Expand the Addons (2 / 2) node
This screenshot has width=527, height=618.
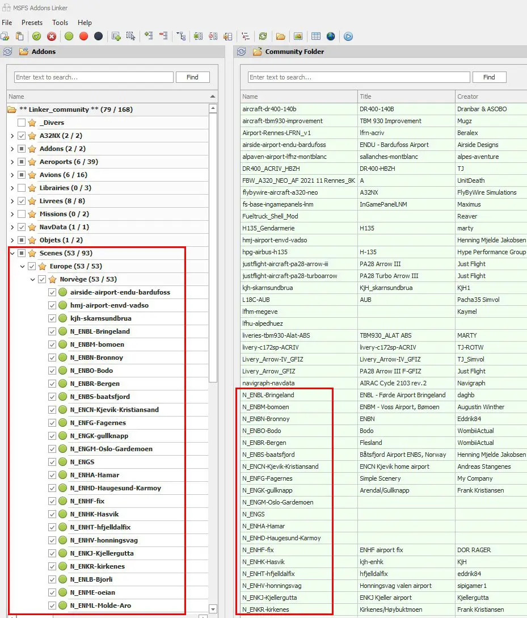pyautogui.click(x=12, y=149)
